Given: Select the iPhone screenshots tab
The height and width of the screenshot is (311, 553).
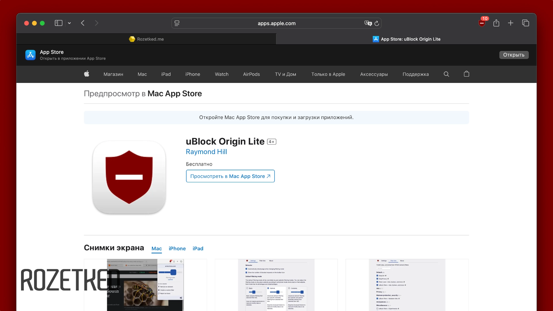Looking at the screenshot, I should [x=177, y=249].
